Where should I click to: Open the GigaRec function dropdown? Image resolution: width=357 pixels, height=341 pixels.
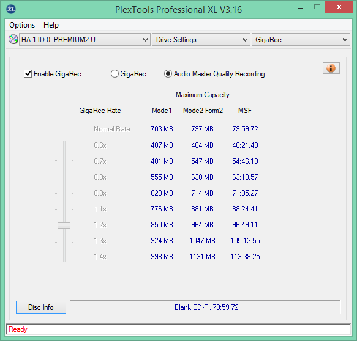(x=301, y=40)
